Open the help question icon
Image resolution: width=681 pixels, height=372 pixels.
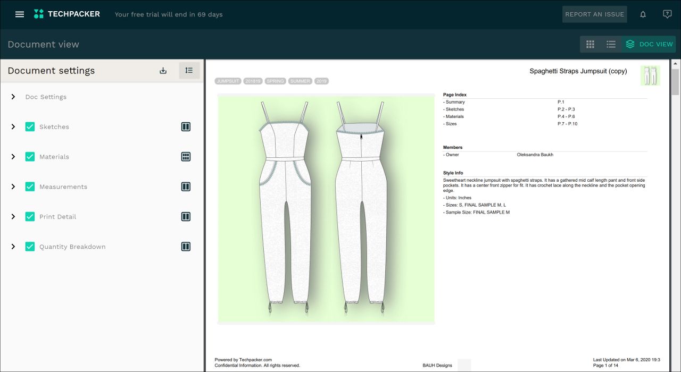pos(667,14)
